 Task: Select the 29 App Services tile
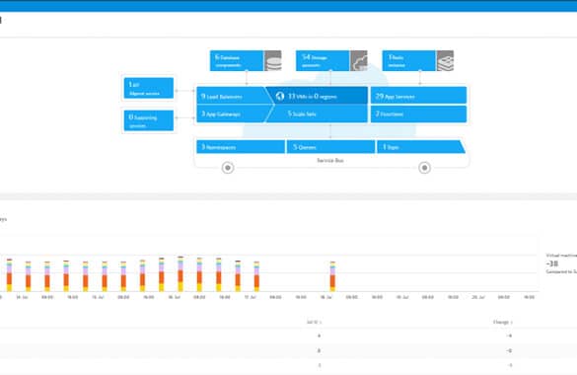pos(419,96)
